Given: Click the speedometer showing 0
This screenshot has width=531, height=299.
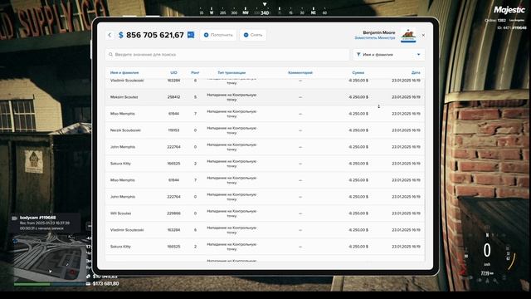Looking at the screenshot, I should click(x=487, y=251).
